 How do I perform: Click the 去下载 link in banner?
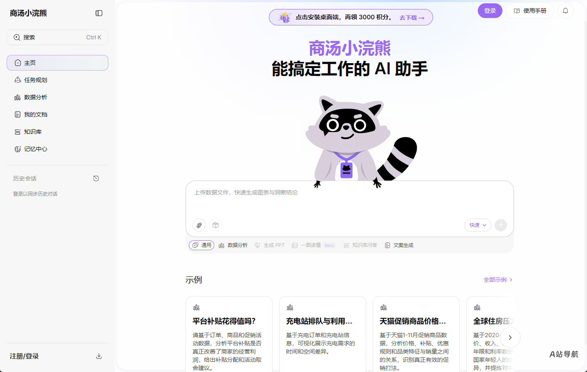412,18
